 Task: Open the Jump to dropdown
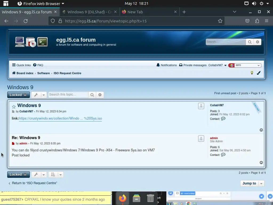[x=252, y=183]
